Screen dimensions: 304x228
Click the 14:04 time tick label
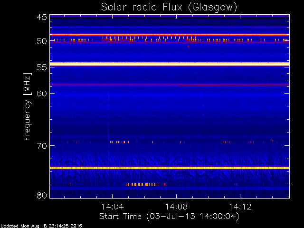(x=113, y=207)
